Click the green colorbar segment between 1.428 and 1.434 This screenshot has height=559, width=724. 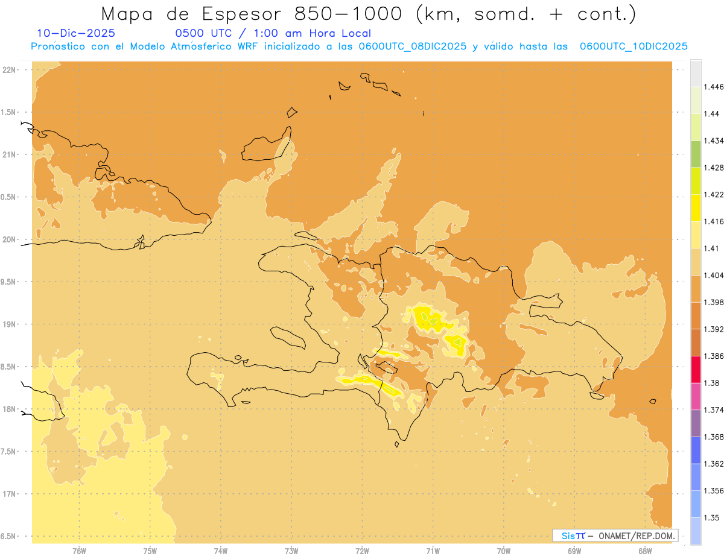[696, 154]
